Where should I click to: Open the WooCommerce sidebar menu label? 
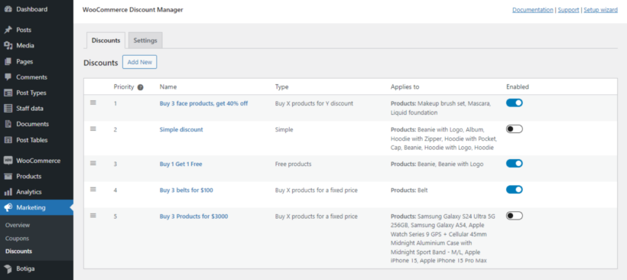(38, 161)
